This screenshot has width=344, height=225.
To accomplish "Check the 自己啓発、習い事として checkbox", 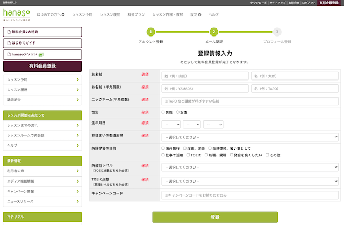I will coord(210,148).
